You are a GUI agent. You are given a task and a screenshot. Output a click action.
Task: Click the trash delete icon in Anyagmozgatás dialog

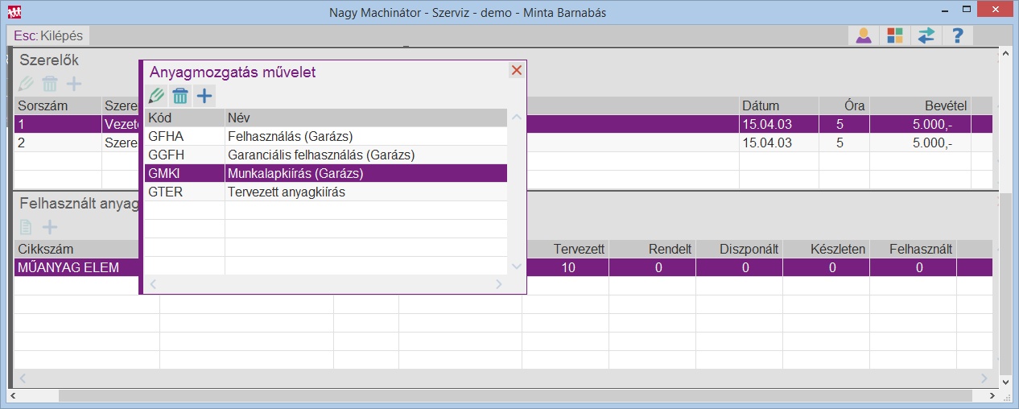[180, 97]
